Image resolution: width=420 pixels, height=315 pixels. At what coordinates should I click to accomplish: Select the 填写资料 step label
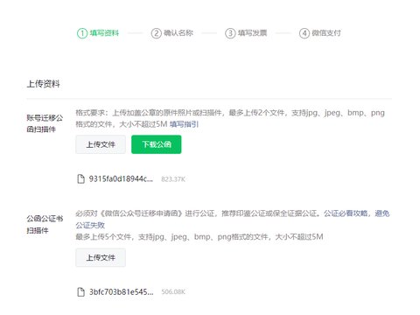(x=104, y=33)
